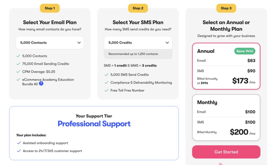275x165 pixels.
Task: Select the checkmark next to Free Toll Free Number
Action: 106,90
